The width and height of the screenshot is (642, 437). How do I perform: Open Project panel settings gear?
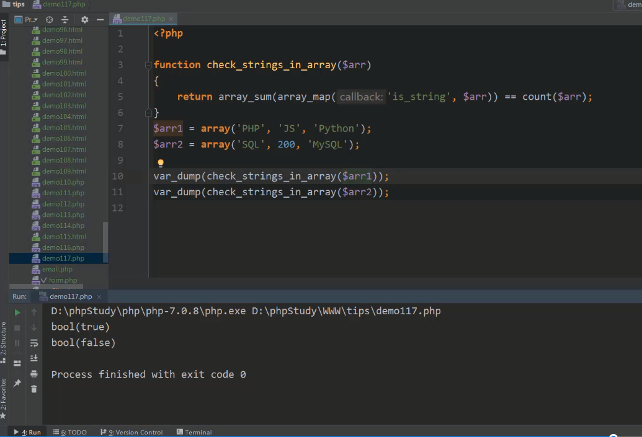coord(85,20)
